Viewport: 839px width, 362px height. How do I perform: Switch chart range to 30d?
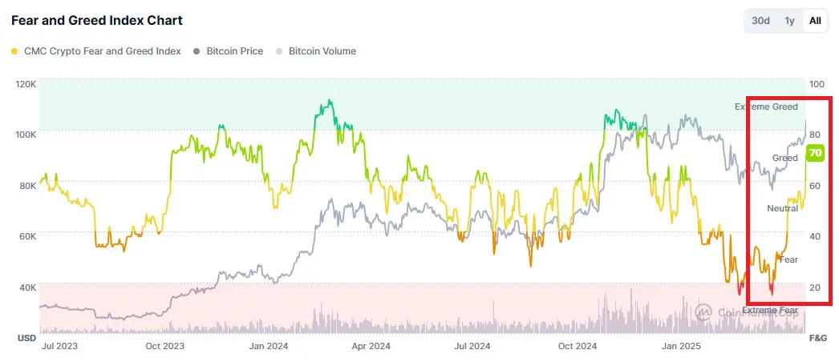pos(760,21)
